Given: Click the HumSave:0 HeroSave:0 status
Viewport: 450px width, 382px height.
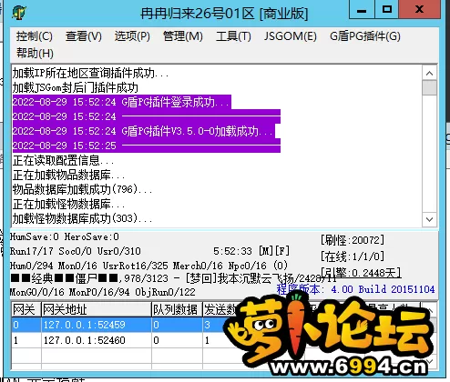Looking at the screenshot, I should point(65,236).
